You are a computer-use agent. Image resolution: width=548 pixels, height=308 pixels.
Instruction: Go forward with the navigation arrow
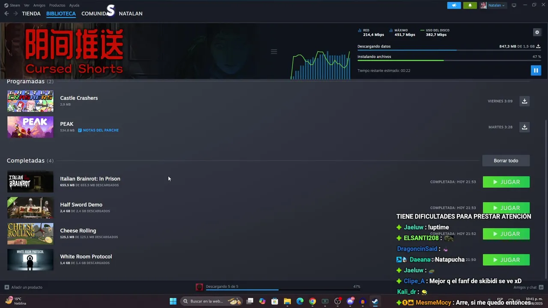[15, 14]
